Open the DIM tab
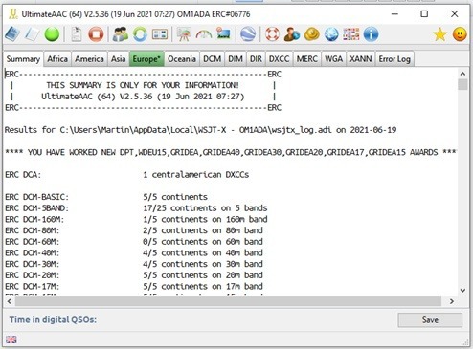The image size is (473, 349). point(236,59)
